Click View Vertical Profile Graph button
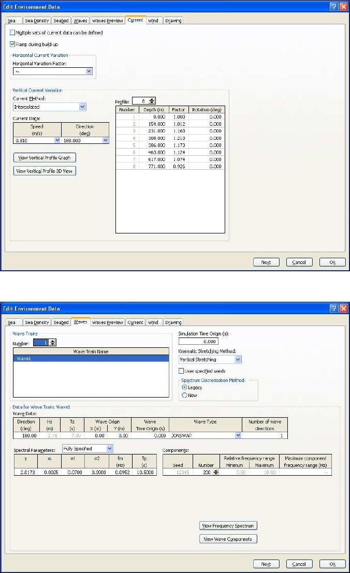The height and width of the screenshot is (573, 350). click(x=45, y=157)
